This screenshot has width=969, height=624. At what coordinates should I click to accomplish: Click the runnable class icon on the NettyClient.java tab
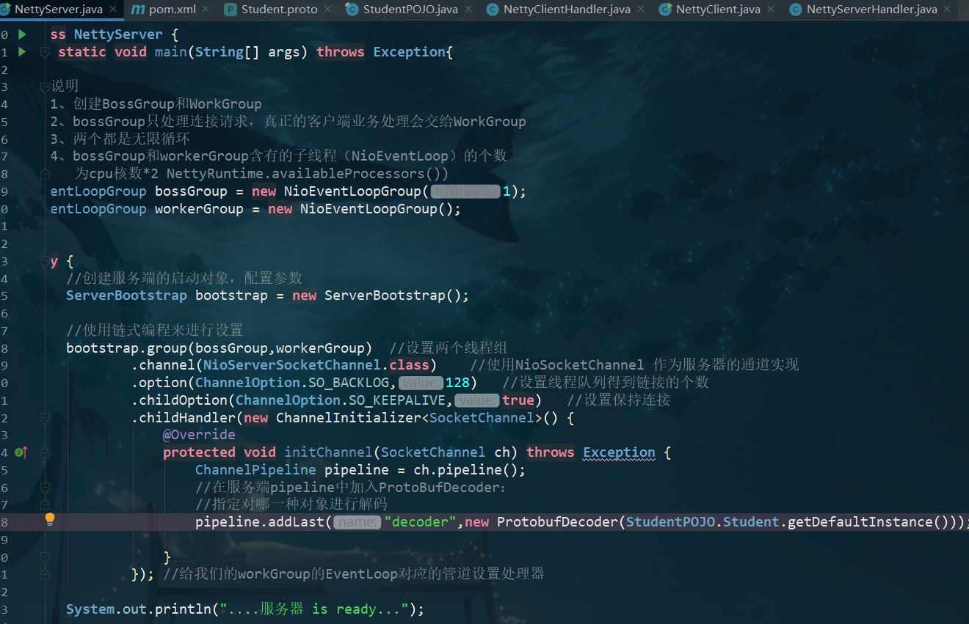click(665, 10)
